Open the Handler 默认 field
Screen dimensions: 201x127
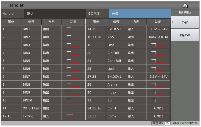pos(55,14)
